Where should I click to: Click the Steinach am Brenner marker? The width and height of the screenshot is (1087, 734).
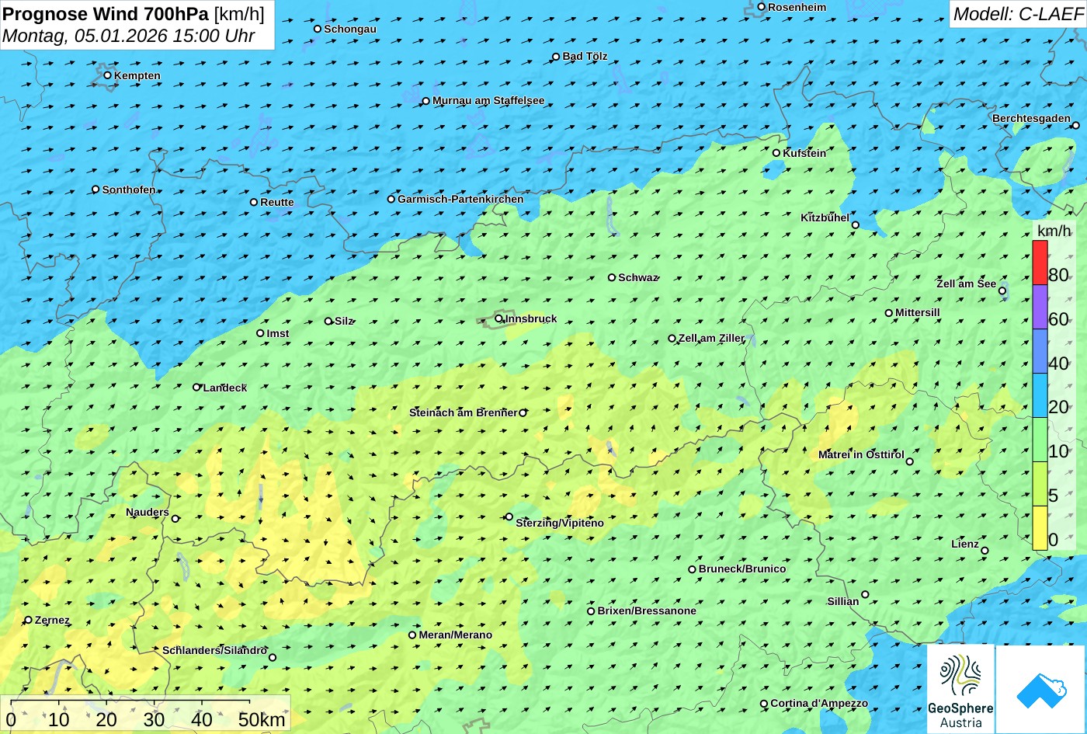click(523, 413)
